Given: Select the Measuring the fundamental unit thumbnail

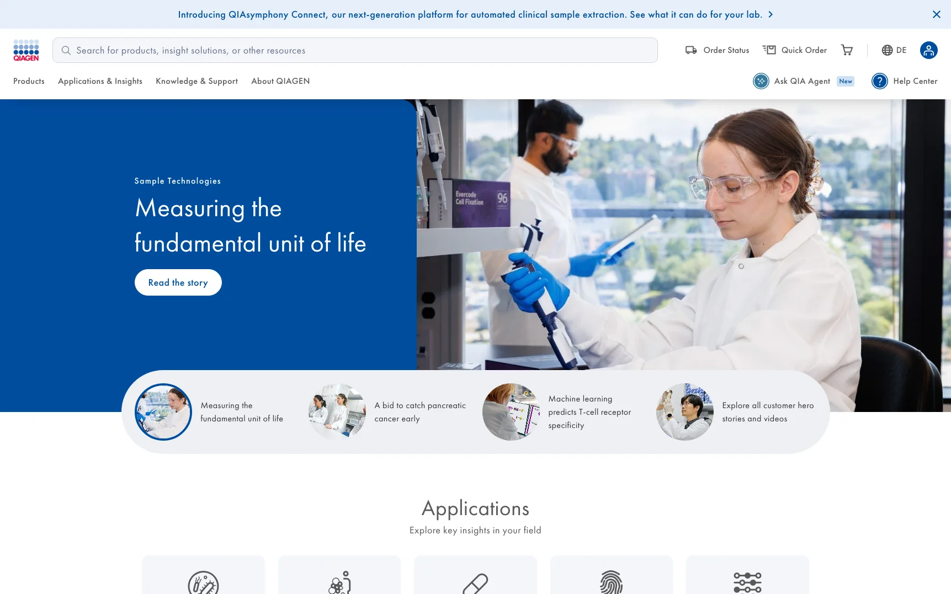Looking at the screenshot, I should point(163,412).
